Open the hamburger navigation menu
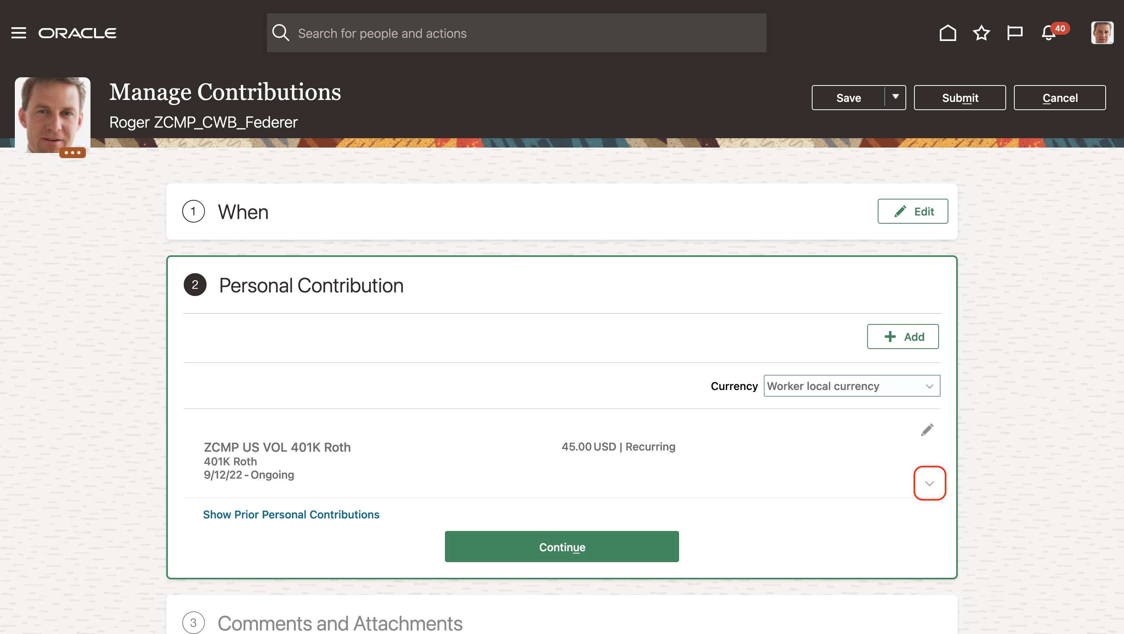The image size is (1124, 634). coord(18,33)
